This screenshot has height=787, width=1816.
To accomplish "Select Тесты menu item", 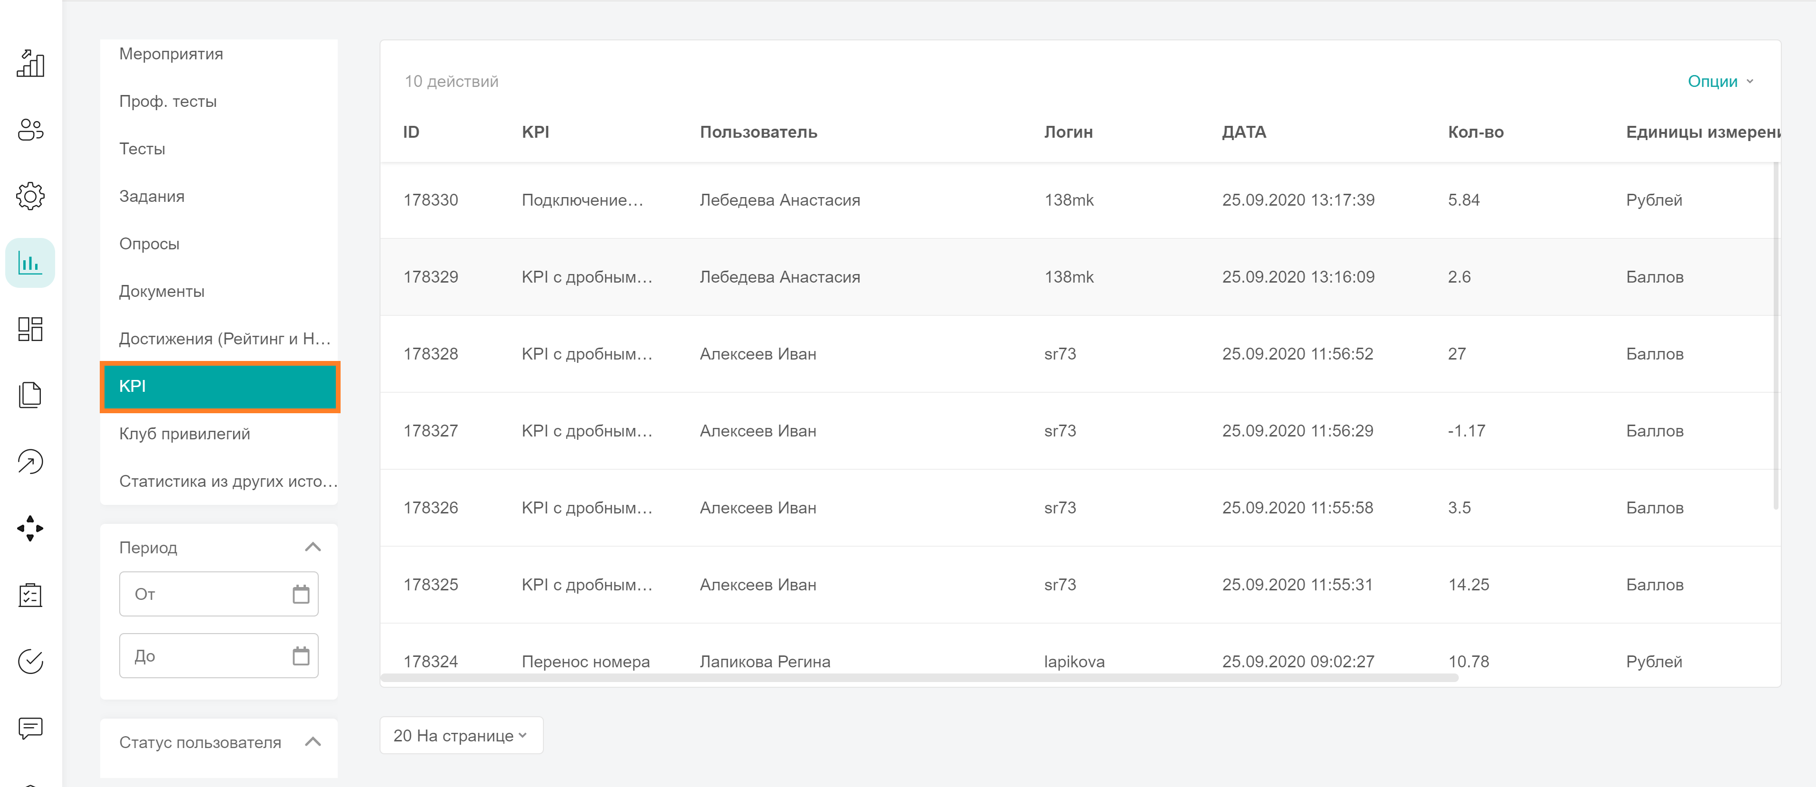I will pyautogui.click(x=142, y=149).
